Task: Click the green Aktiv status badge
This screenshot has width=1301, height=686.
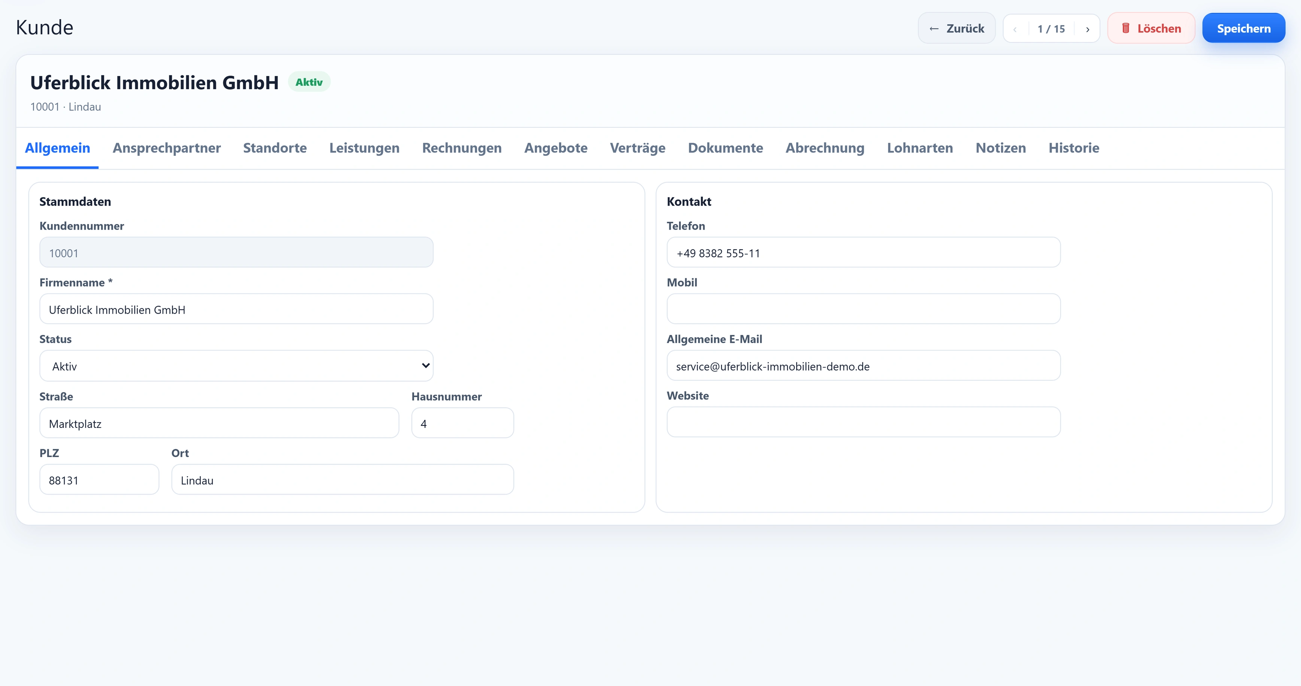Action: tap(309, 82)
